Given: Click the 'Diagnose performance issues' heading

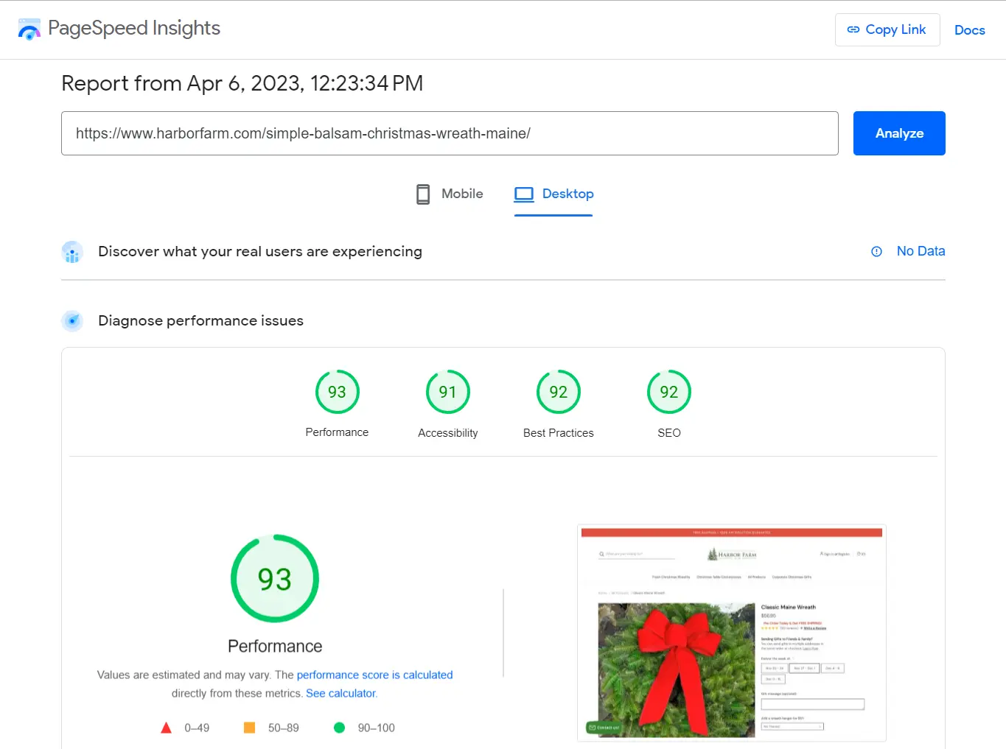Looking at the screenshot, I should 200,320.
